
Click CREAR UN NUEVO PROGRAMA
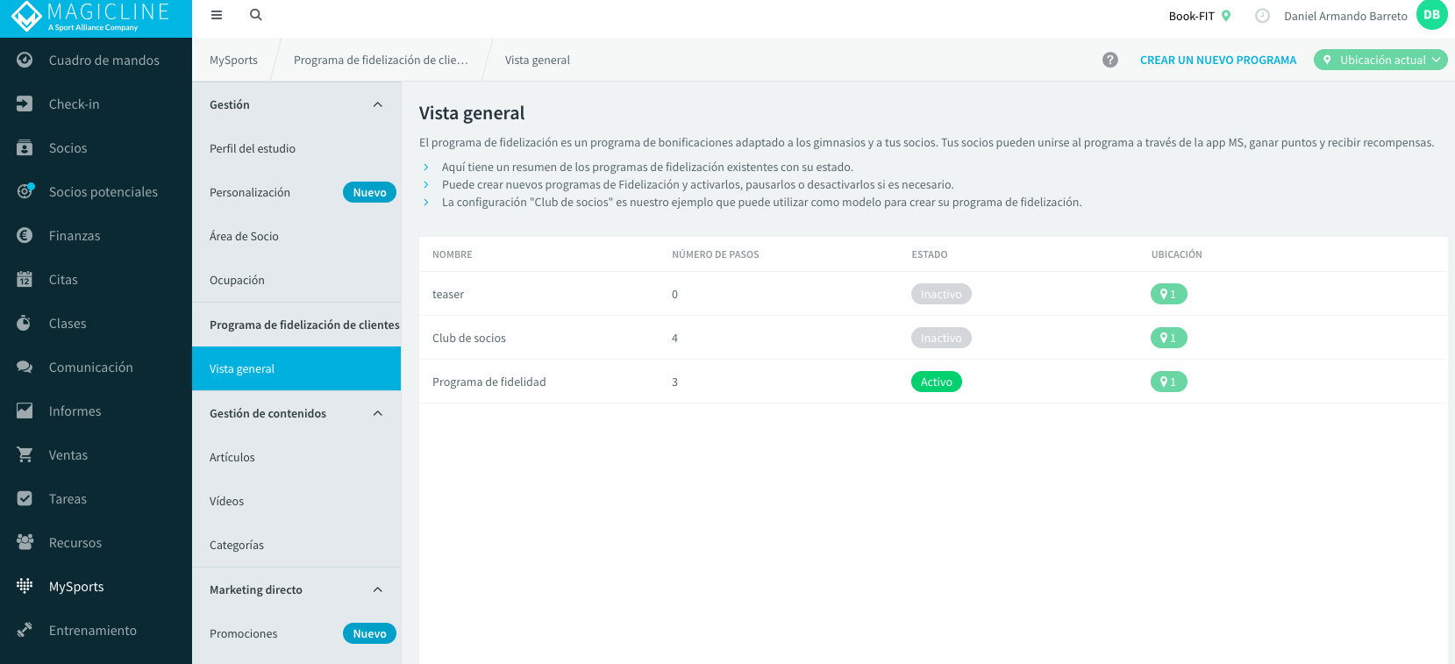1218,60
